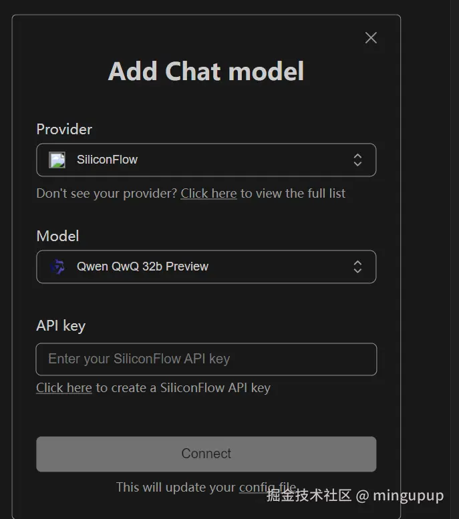Click the Add Chat model heading
This screenshot has width=459, height=519.
point(206,71)
